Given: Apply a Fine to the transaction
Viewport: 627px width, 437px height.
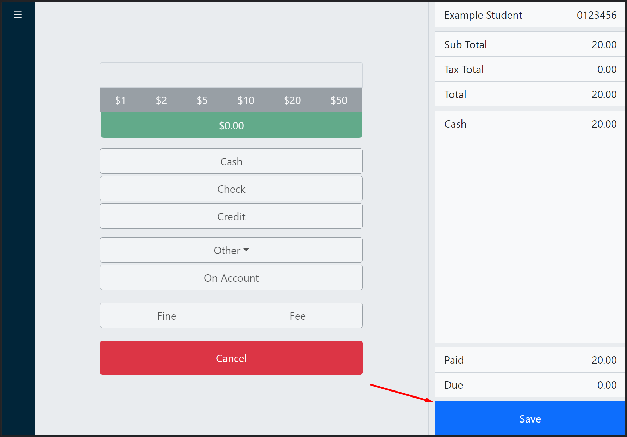Looking at the screenshot, I should tap(166, 315).
